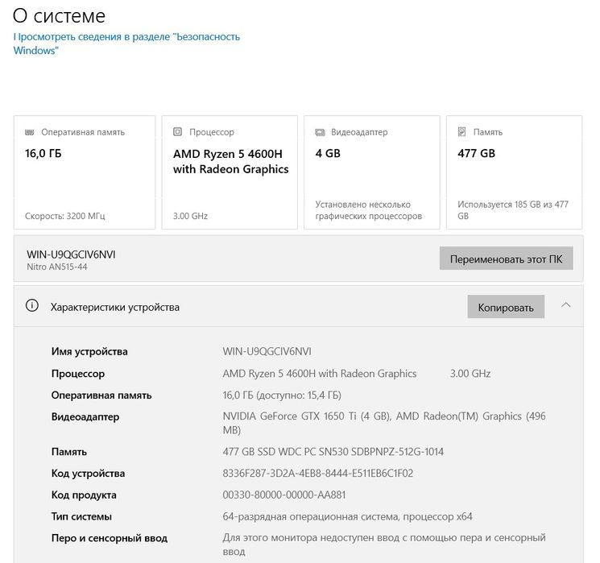Screen dimensions: 600x563
Task: Click the storage icon in Память card
Action: point(461,131)
